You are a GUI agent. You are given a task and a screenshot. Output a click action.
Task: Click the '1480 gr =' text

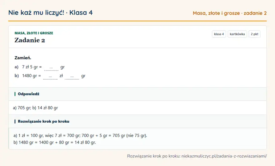[x=32, y=76]
